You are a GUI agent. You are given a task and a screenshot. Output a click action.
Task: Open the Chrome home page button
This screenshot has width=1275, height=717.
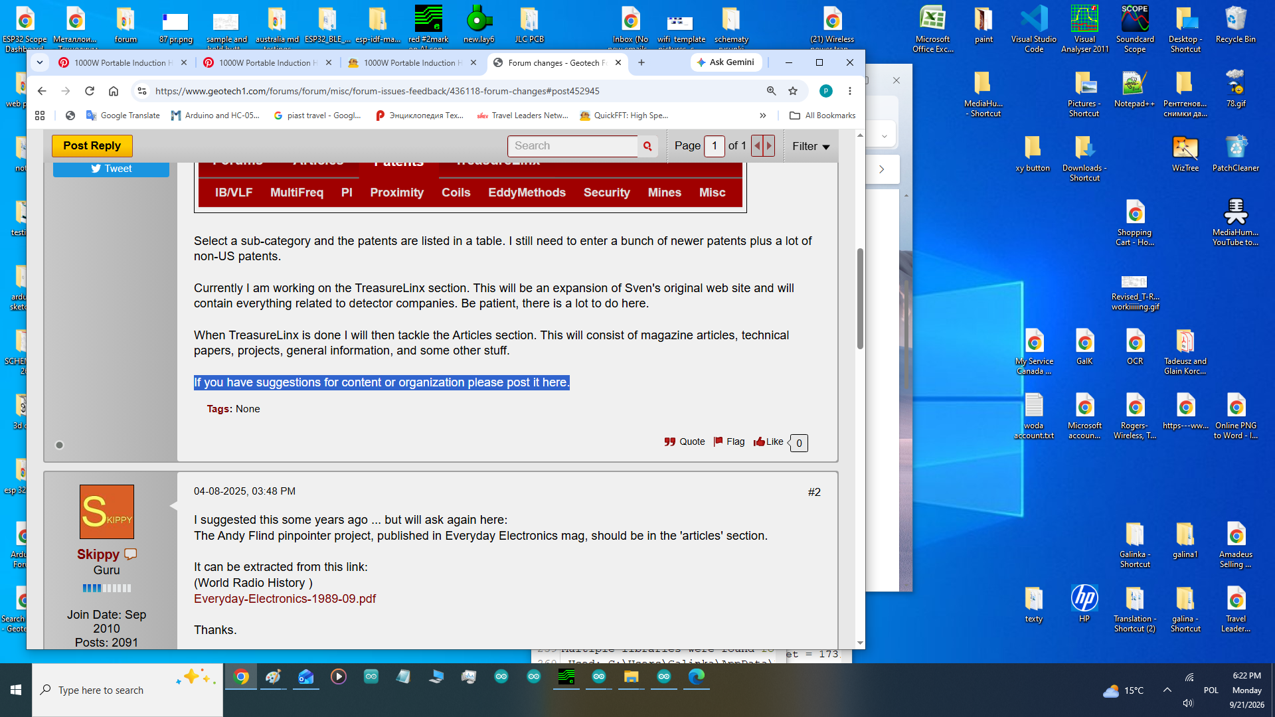pos(114,91)
